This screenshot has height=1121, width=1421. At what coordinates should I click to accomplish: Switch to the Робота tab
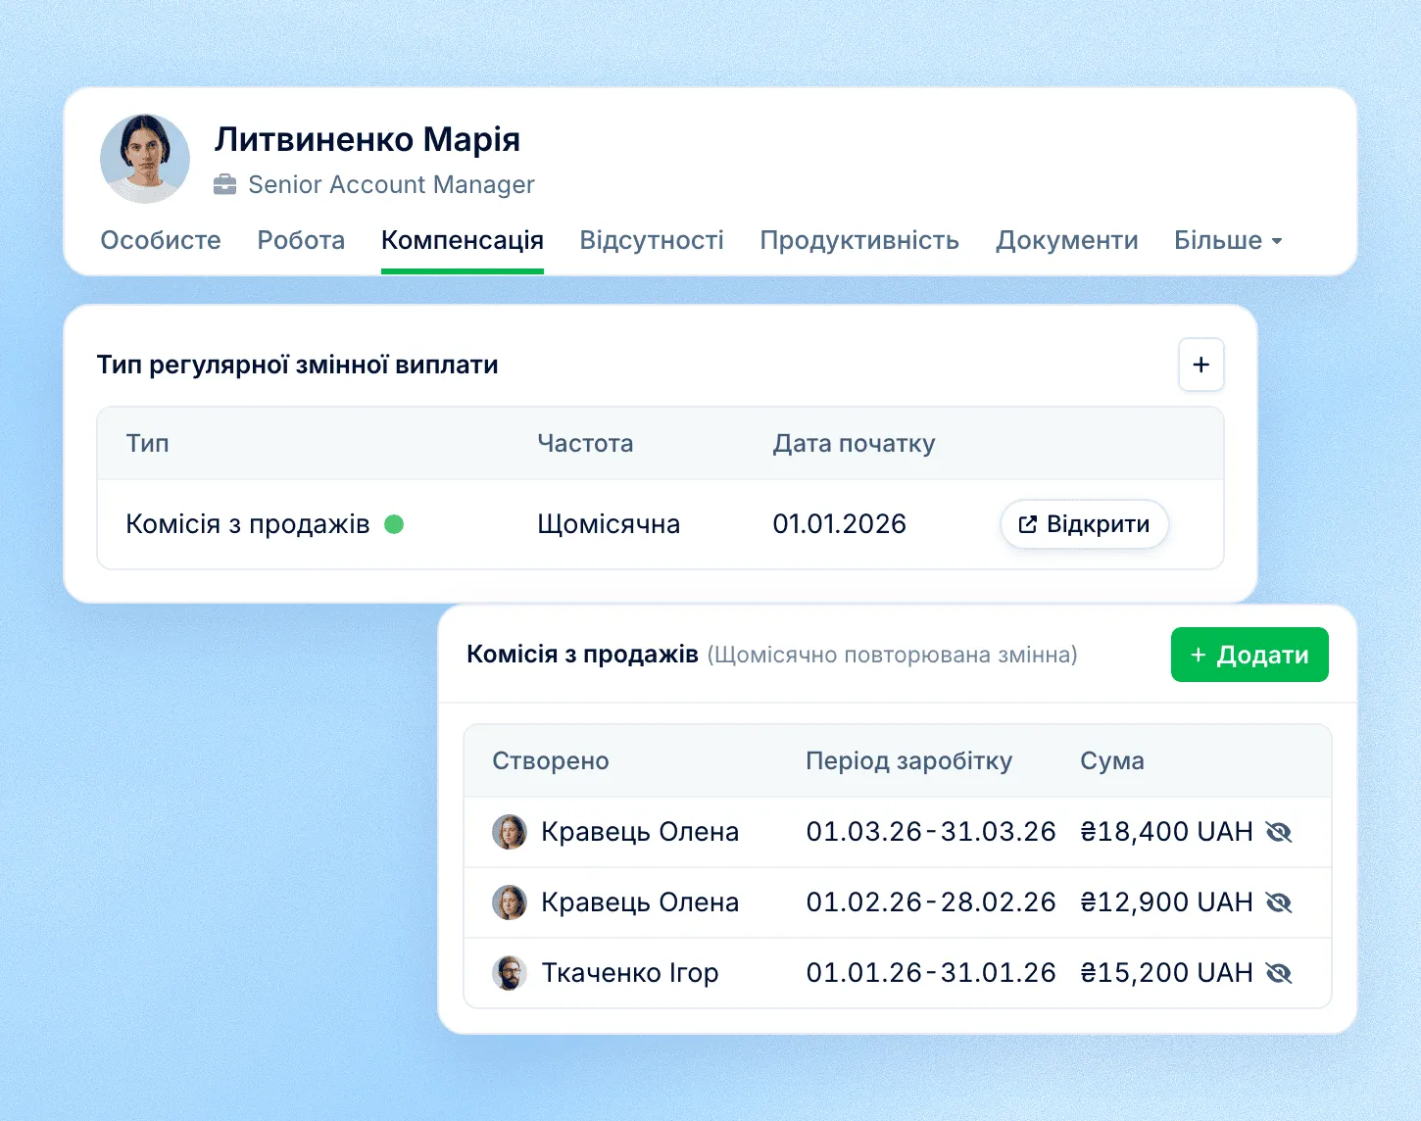pyautogui.click(x=301, y=240)
